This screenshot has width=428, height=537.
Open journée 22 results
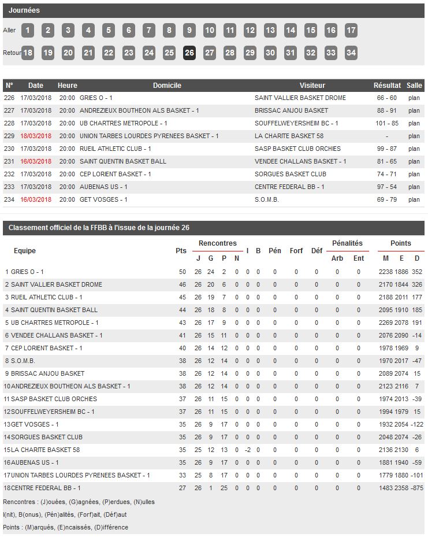pos(109,53)
